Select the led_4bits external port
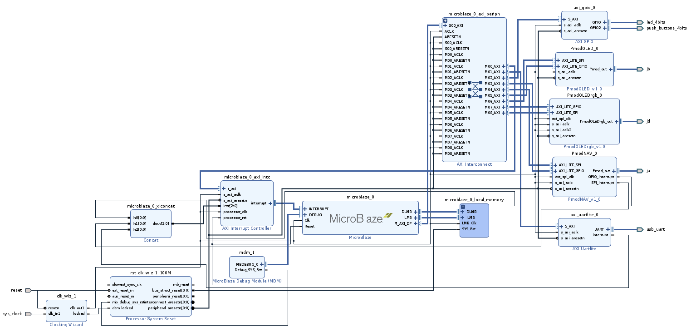This screenshot has width=691, height=332. pyautogui.click(x=640, y=22)
